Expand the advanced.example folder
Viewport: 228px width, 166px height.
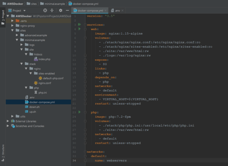tap(17, 35)
